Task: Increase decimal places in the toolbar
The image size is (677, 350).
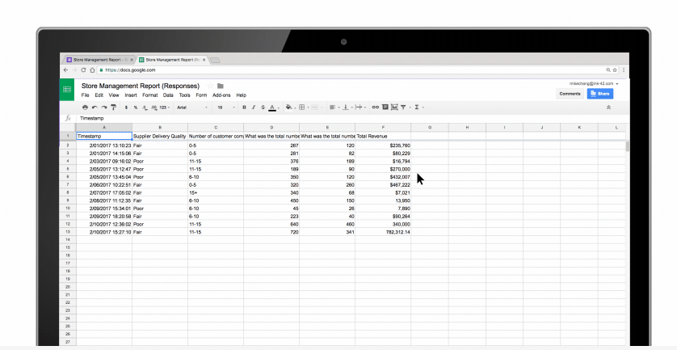Action: (153, 108)
